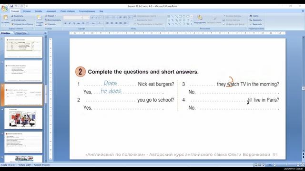Image resolution: width=305 pixels, height=171 pixels.
Task: Switch to the Анимация ribbon tab
Action: click(x=51, y=11)
